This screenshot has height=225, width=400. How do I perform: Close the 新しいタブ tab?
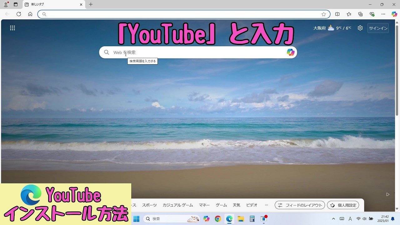point(81,4)
